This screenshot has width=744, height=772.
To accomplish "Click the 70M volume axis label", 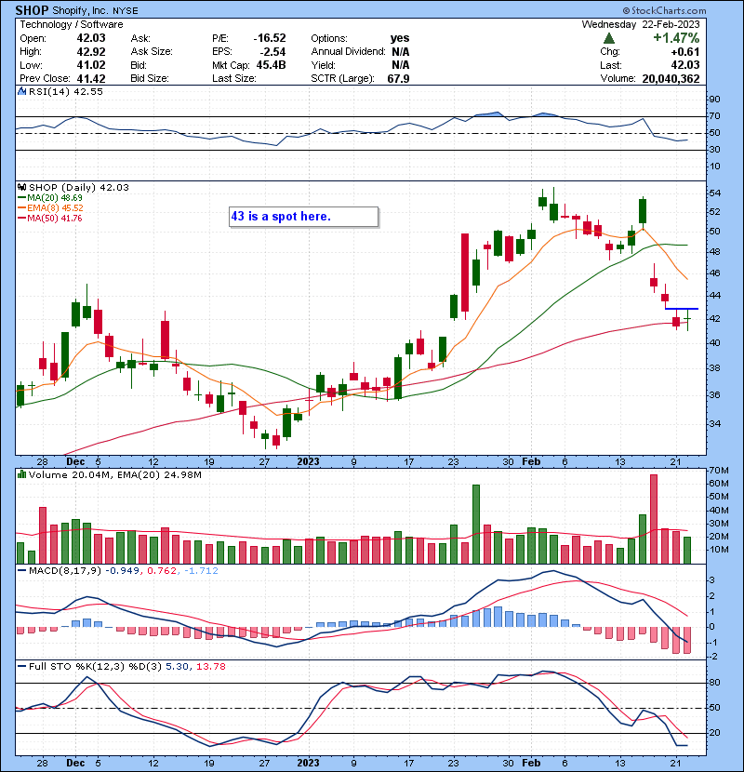I will (x=719, y=471).
